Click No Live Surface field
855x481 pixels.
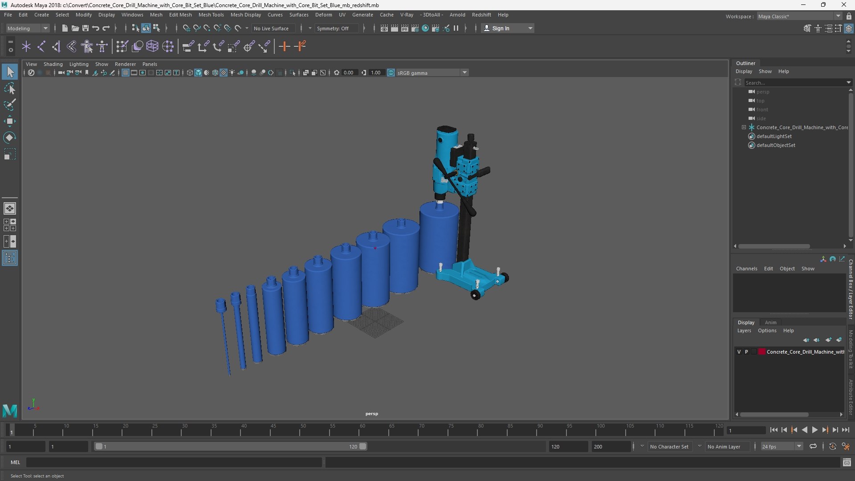click(273, 28)
